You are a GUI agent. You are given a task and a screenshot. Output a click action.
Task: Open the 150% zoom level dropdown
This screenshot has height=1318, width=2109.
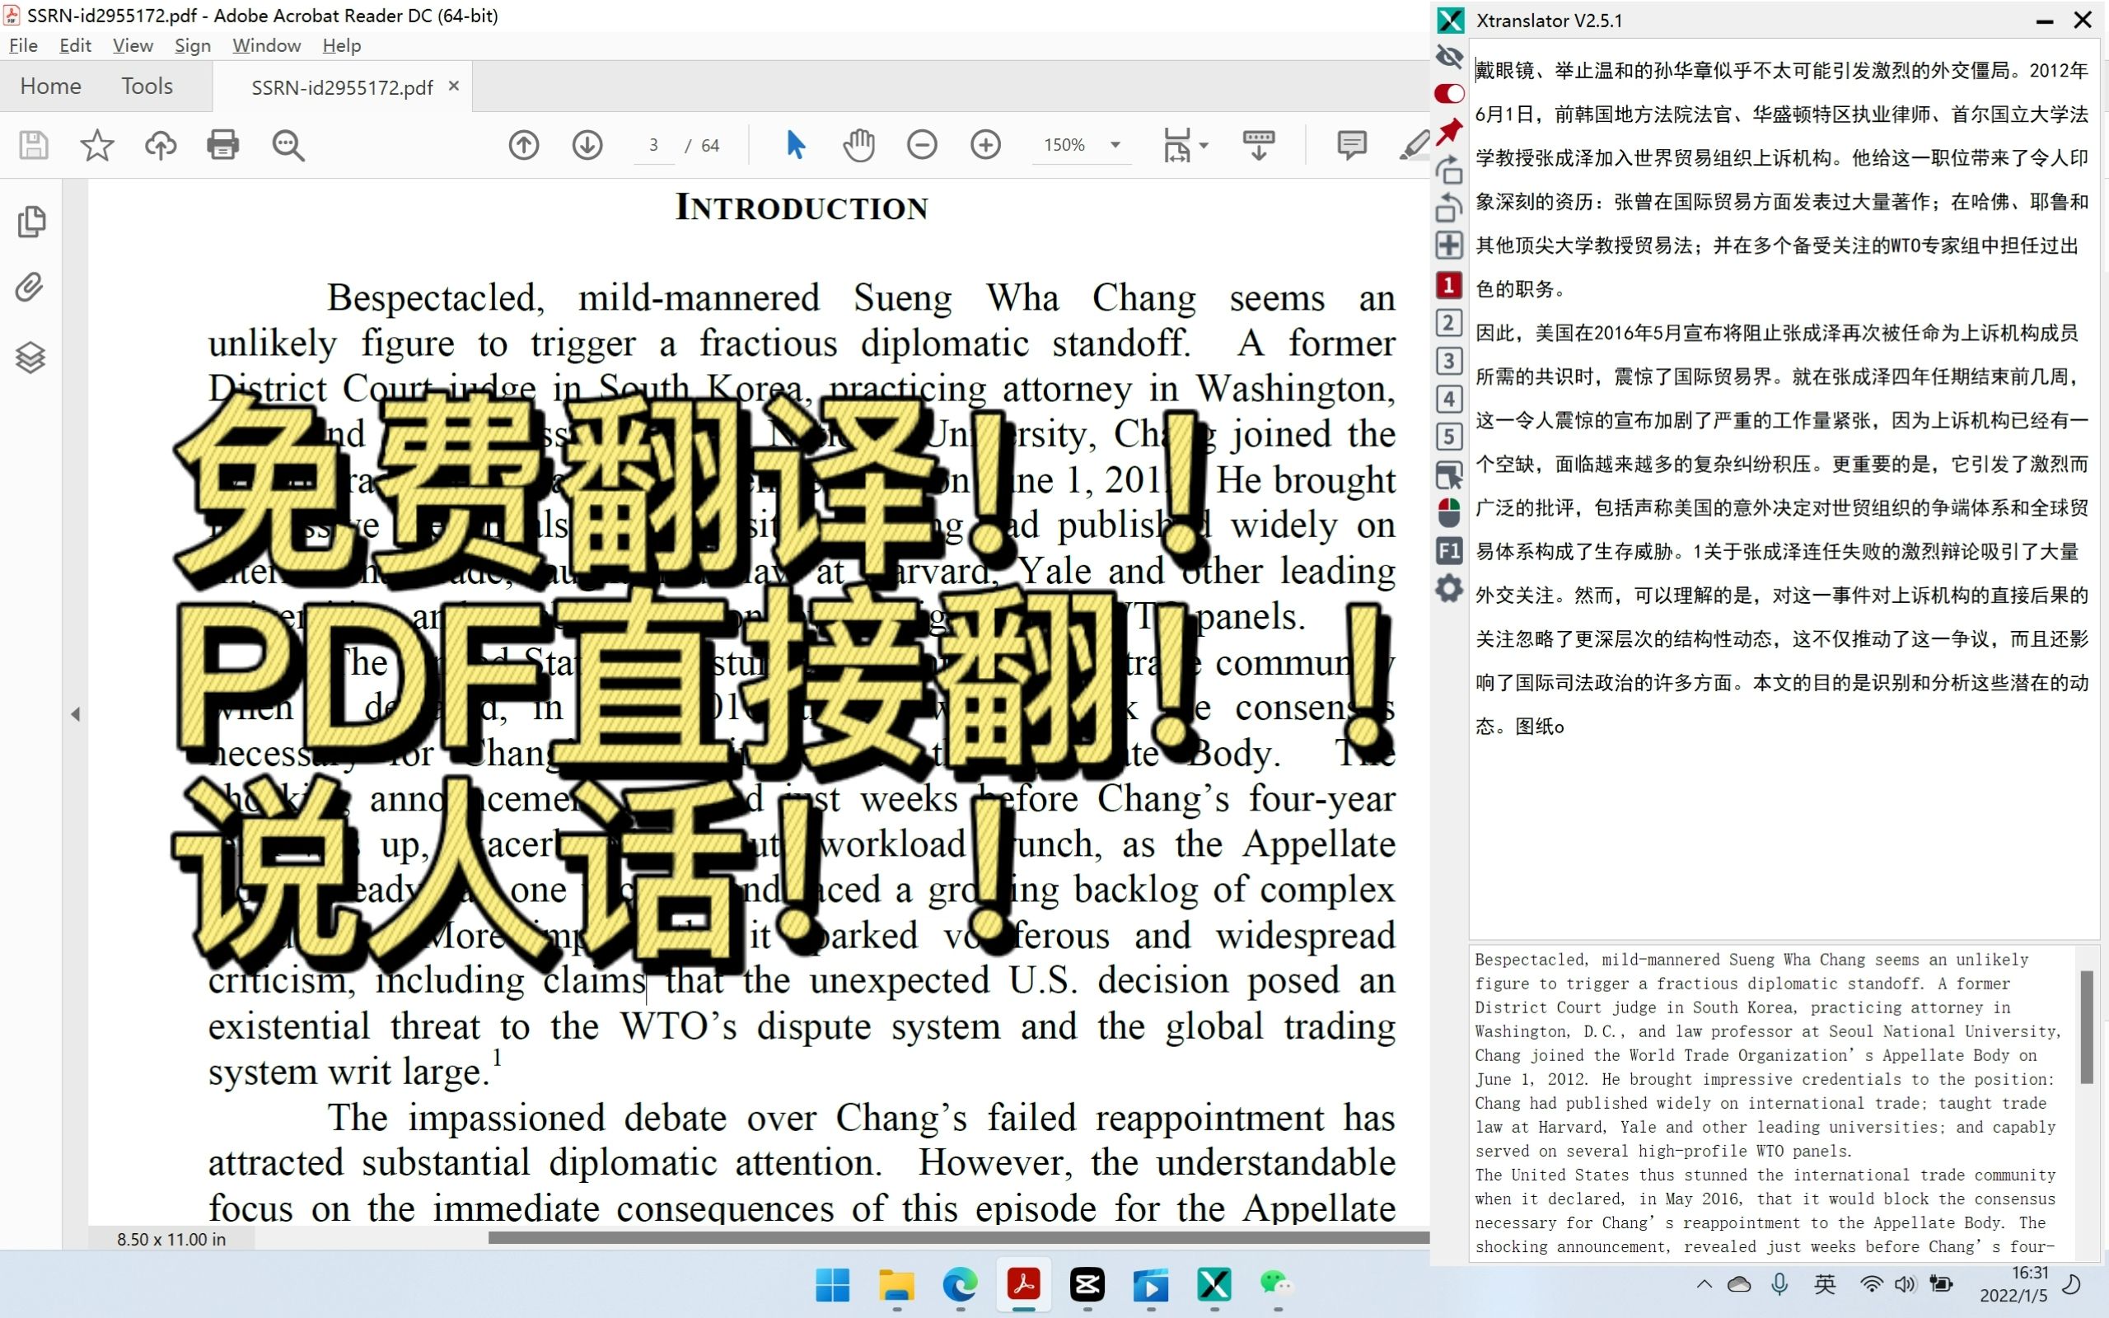coord(1115,145)
